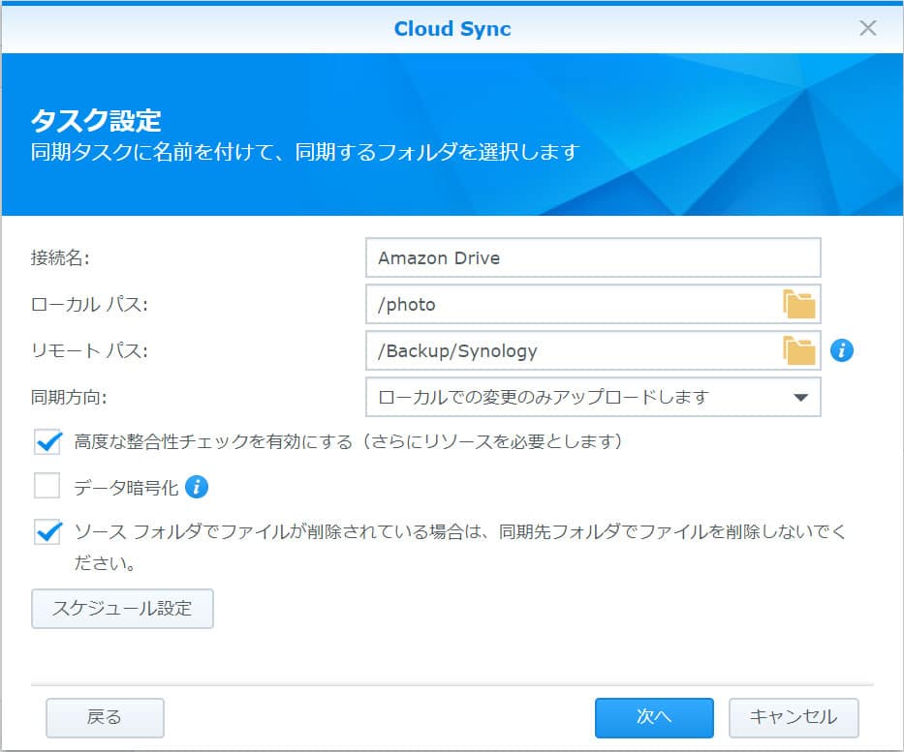Click the 接続名 field with Amazon Drive

pos(593,257)
